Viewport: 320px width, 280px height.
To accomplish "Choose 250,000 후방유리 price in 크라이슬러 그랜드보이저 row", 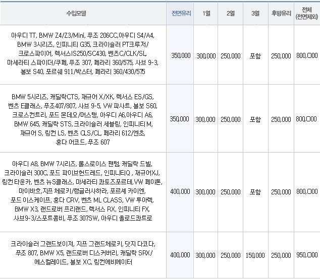I will [281, 255].
